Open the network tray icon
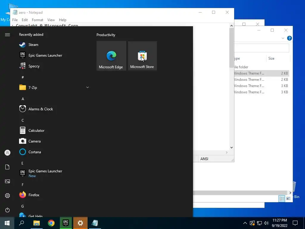The height and width of the screenshot is (229, 305). click(259, 223)
